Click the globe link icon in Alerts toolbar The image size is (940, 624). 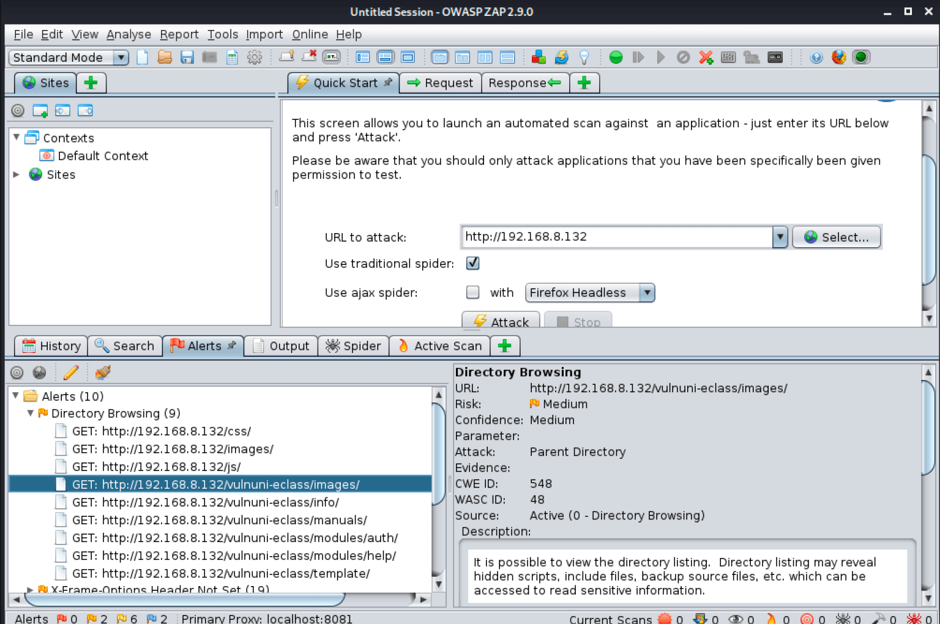coord(39,372)
